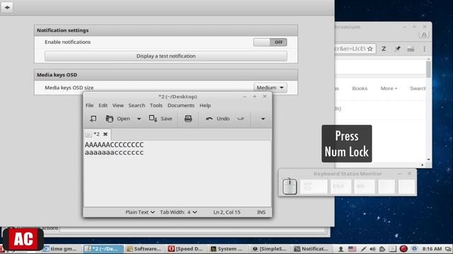Switch to the System ... taskbar window

[x=229, y=249]
